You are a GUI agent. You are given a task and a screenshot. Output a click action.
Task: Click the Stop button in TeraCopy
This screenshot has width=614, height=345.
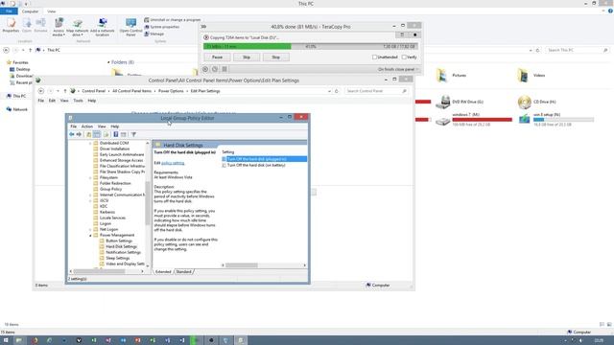click(275, 57)
